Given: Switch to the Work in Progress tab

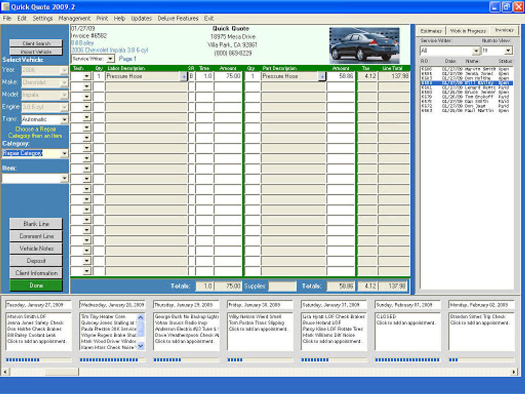Looking at the screenshot, I should (467, 31).
